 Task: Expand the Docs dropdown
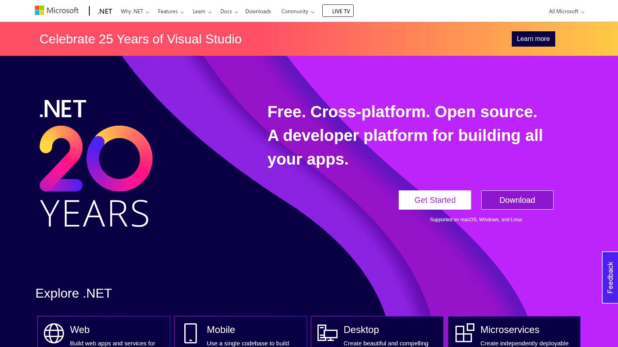point(229,11)
